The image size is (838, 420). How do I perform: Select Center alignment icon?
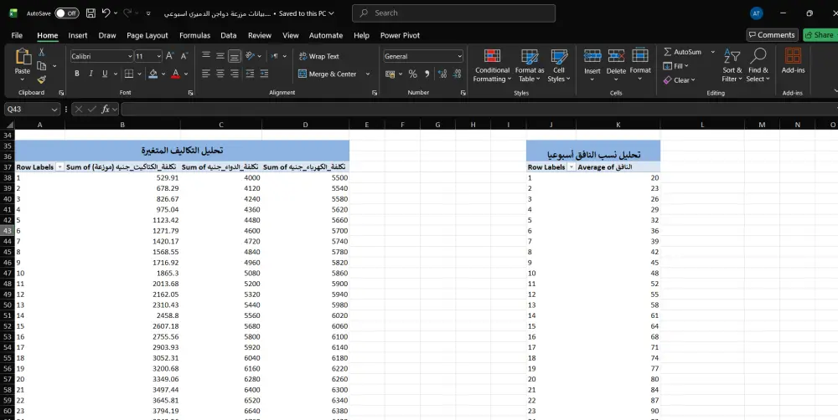220,74
